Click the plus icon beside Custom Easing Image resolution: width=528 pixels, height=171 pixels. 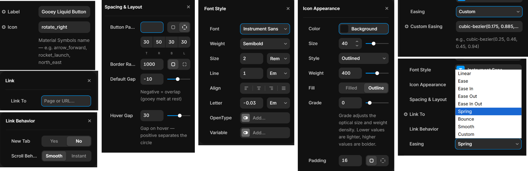407,27
